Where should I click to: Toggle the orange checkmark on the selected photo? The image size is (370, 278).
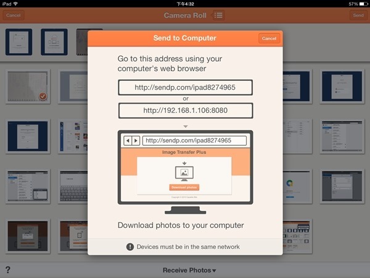pos(42,96)
